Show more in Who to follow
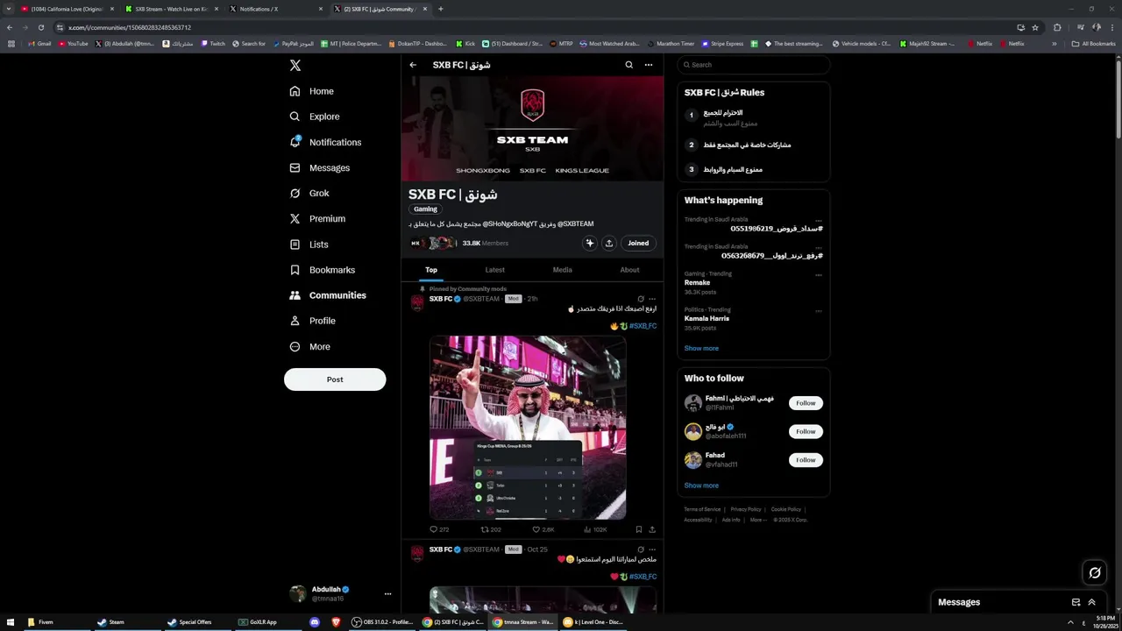This screenshot has width=1122, height=631. (x=701, y=486)
